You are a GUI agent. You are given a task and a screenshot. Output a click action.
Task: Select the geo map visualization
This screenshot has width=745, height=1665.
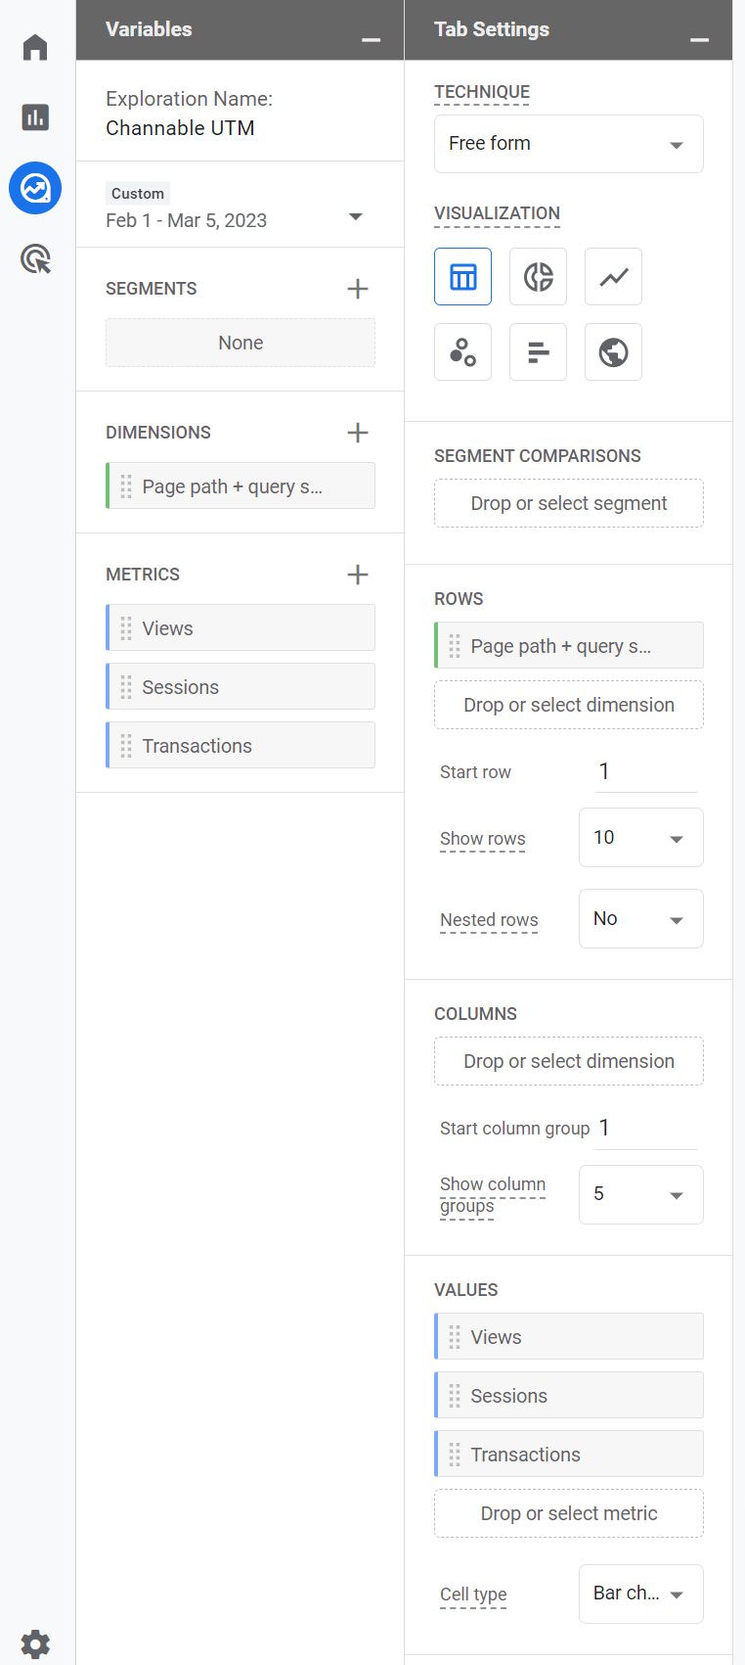(613, 352)
